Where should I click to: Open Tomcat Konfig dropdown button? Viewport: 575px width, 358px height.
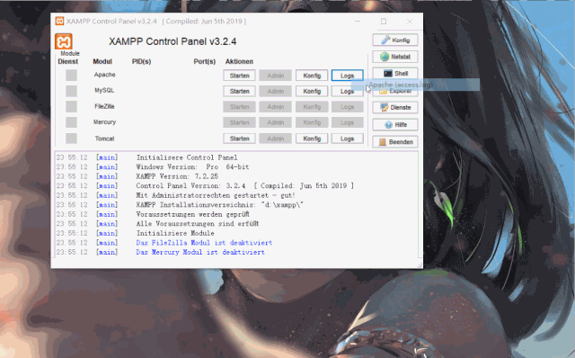click(x=312, y=139)
